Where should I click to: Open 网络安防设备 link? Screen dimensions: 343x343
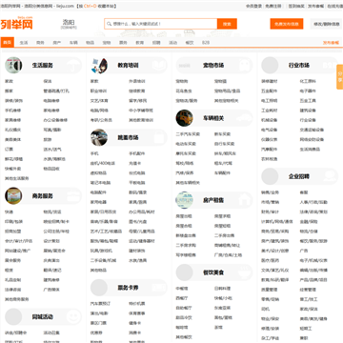click(312, 139)
